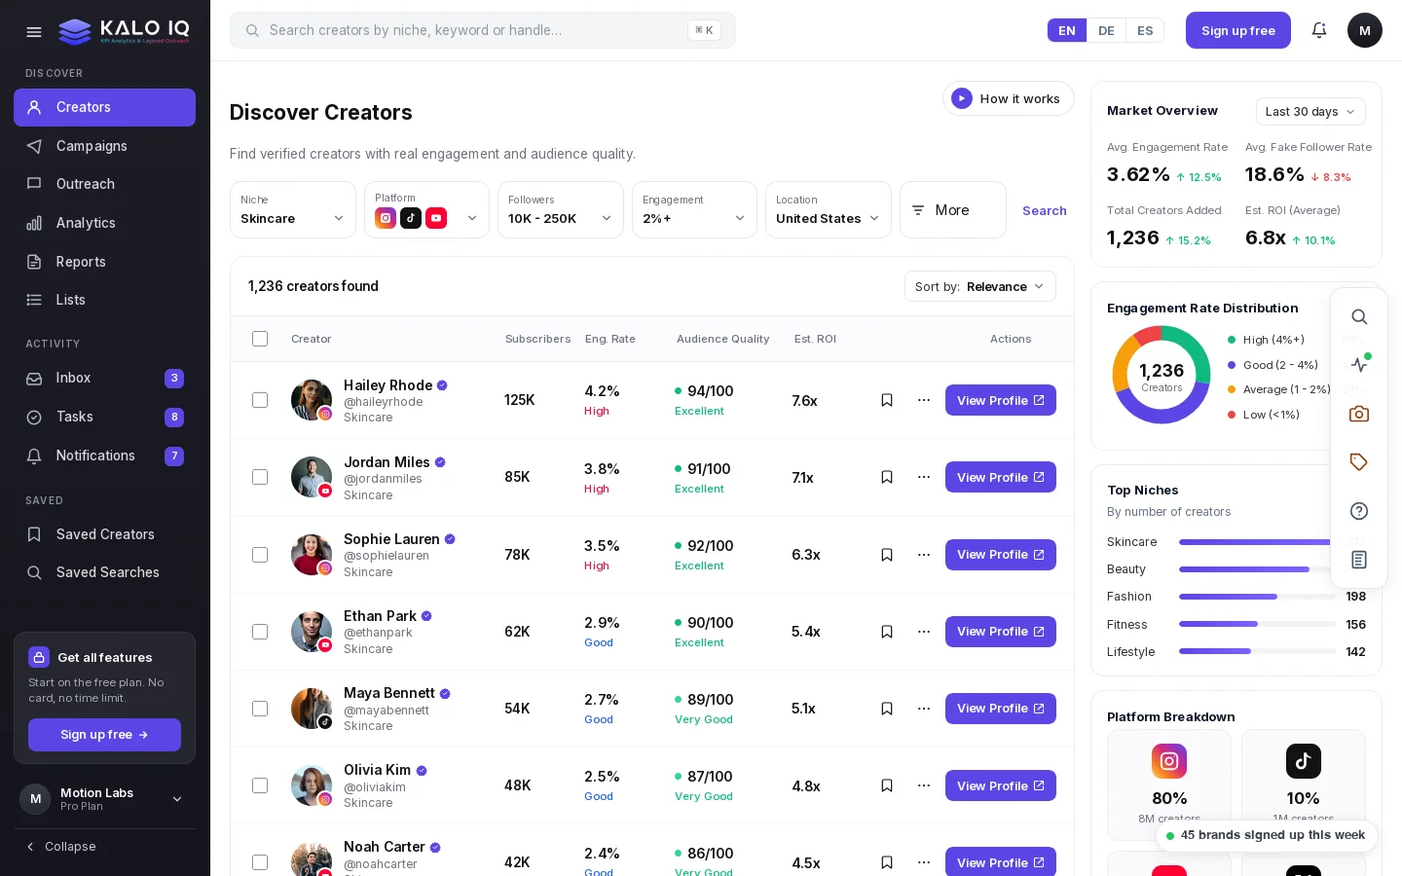The height and width of the screenshot is (876, 1402).
Task: Click the Fashion niche progress bar
Action: tap(1257, 597)
